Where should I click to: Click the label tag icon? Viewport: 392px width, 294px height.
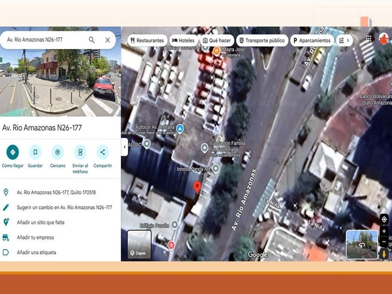click(6, 252)
